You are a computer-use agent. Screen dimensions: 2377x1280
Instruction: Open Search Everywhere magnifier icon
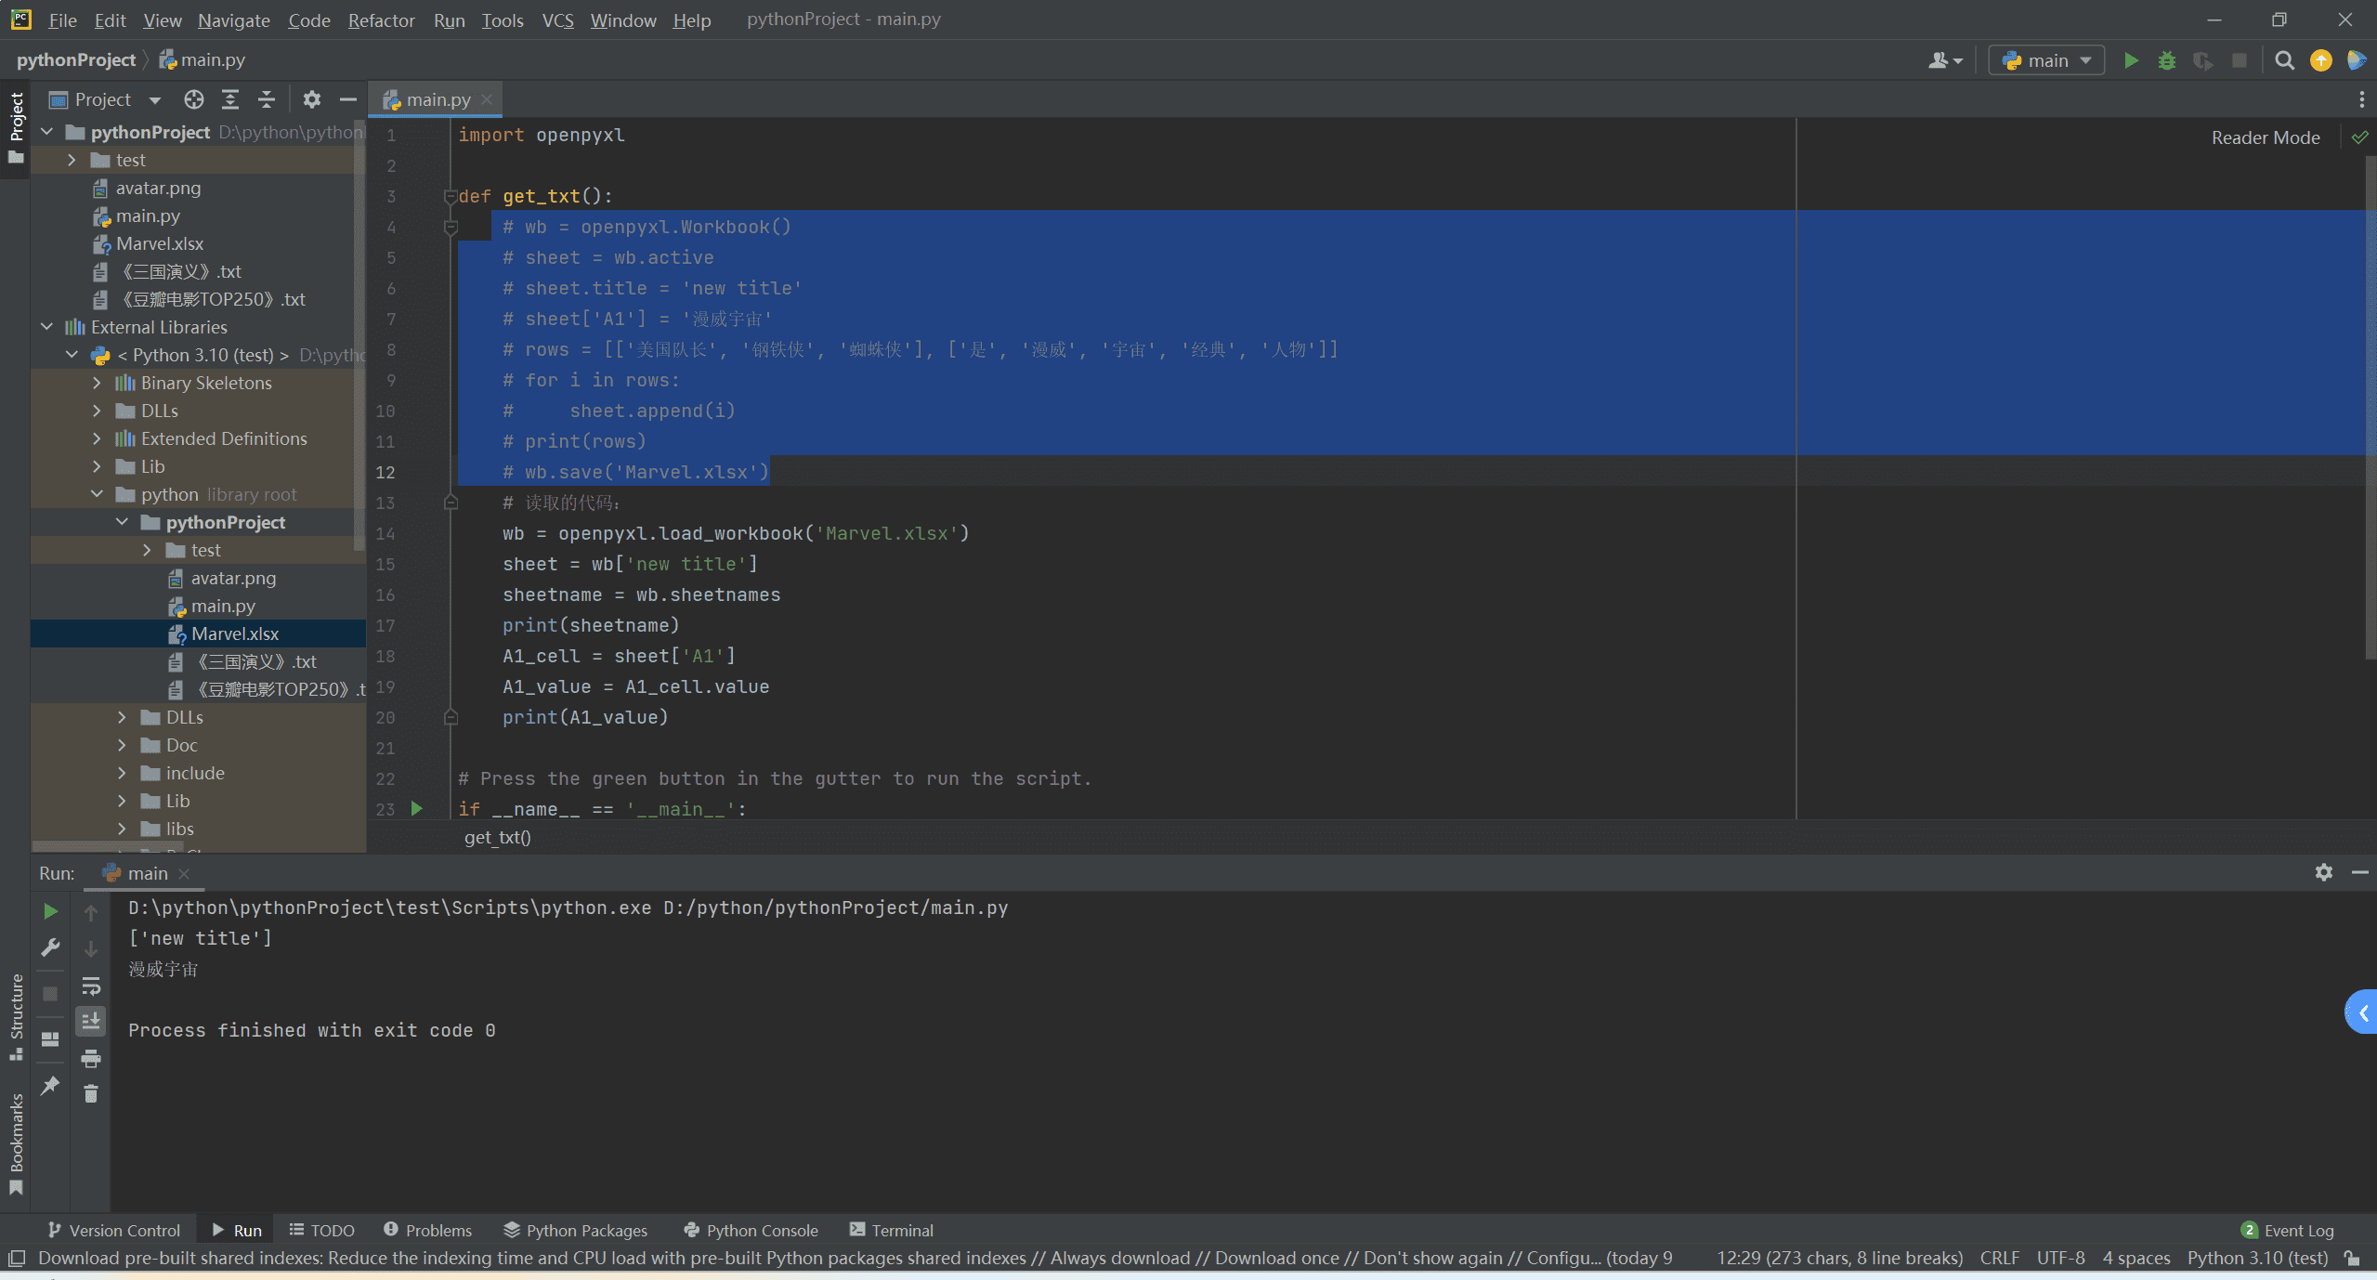[2284, 60]
